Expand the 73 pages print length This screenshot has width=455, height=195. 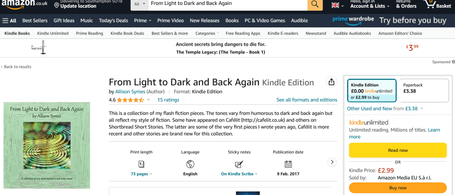141,174
